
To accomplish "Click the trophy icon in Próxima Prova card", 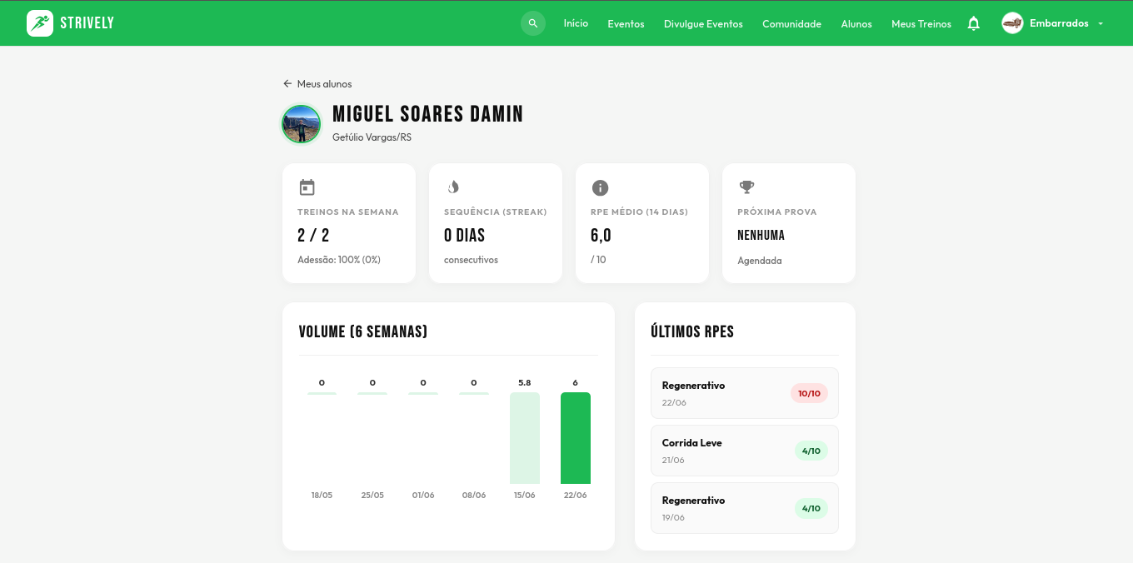I will 746,187.
